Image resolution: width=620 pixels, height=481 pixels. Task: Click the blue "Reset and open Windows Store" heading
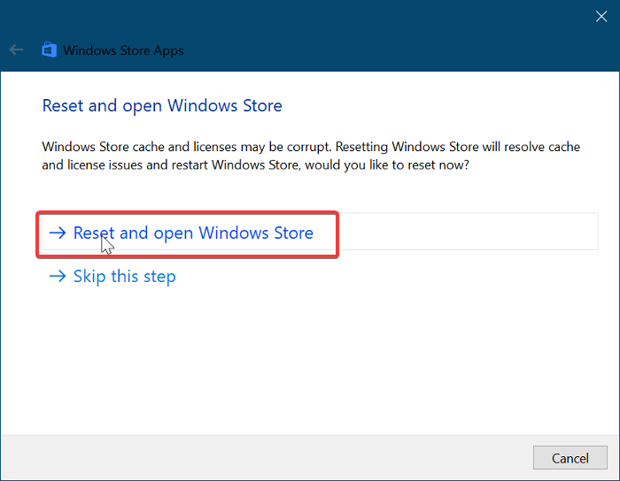click(x=162, y=106)
